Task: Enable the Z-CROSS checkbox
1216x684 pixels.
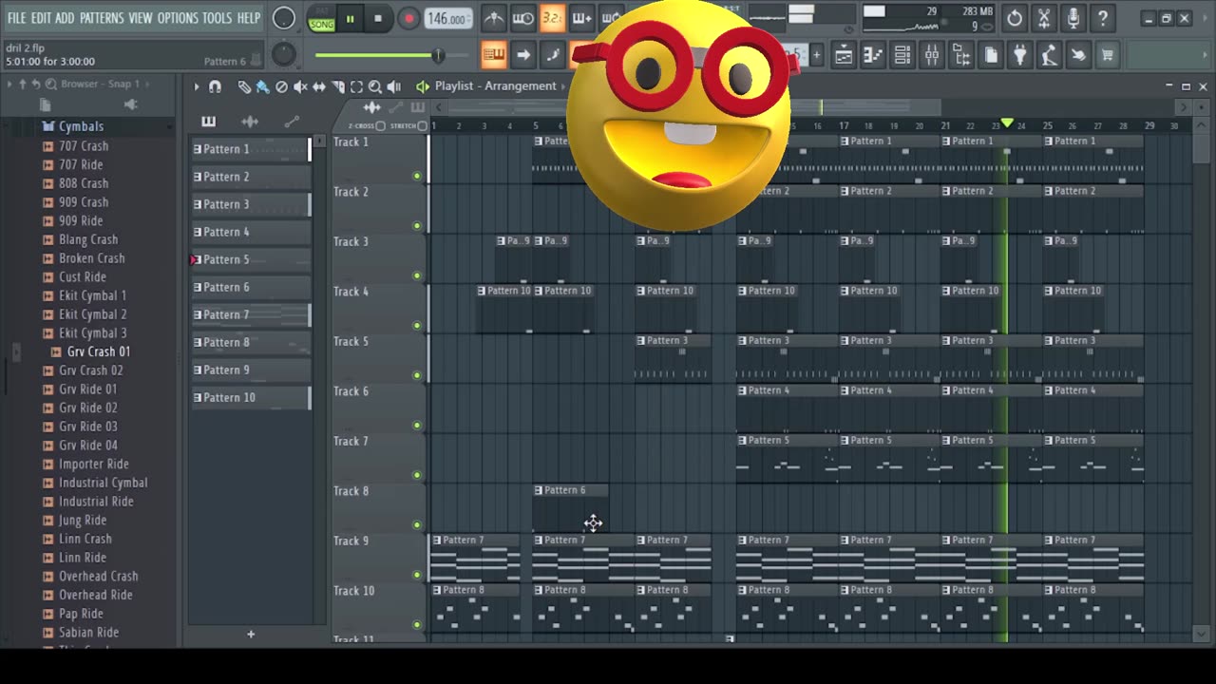Action: point(381,126)
